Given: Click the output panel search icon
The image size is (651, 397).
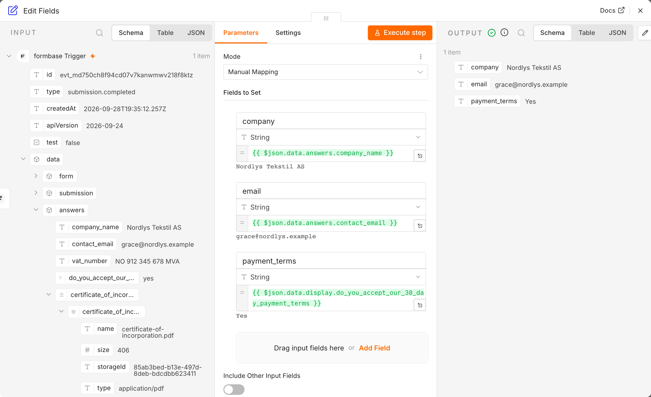Looking at the screenshot, I should [521, 33].
